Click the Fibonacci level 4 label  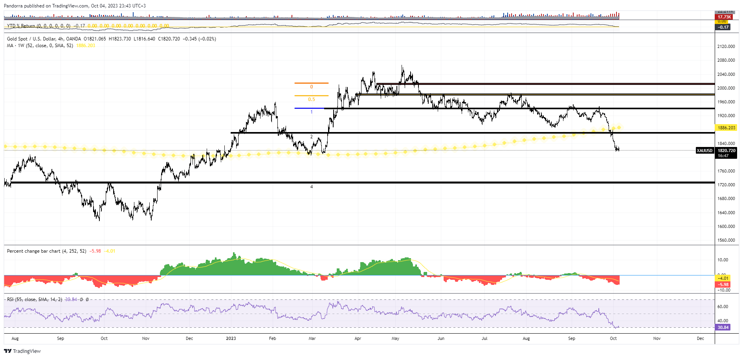coord(312,187)
